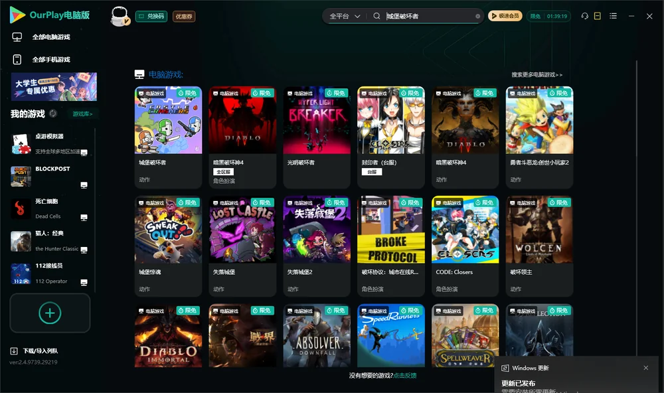Screen dimensions: 664x393
Task: Click the 点击反馈 feedback link
Action: point(405,375)
